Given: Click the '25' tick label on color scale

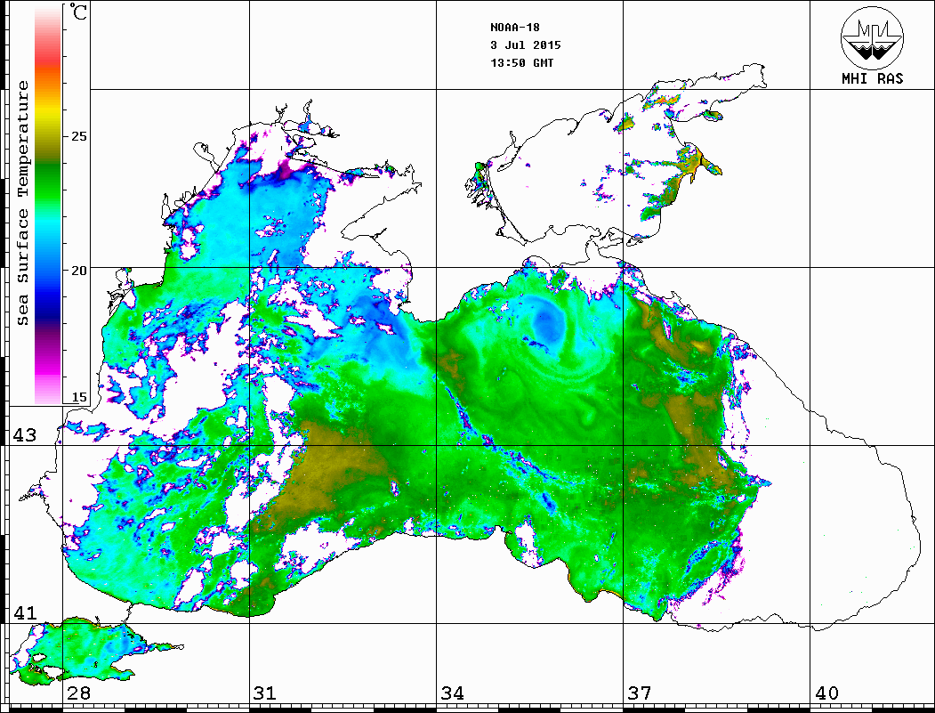Looking at the screenshot, I should [x=78, y=136].
